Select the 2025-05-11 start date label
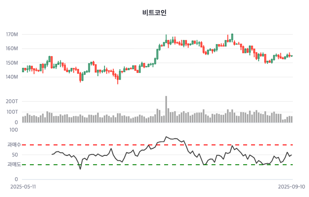 [23, 186]
